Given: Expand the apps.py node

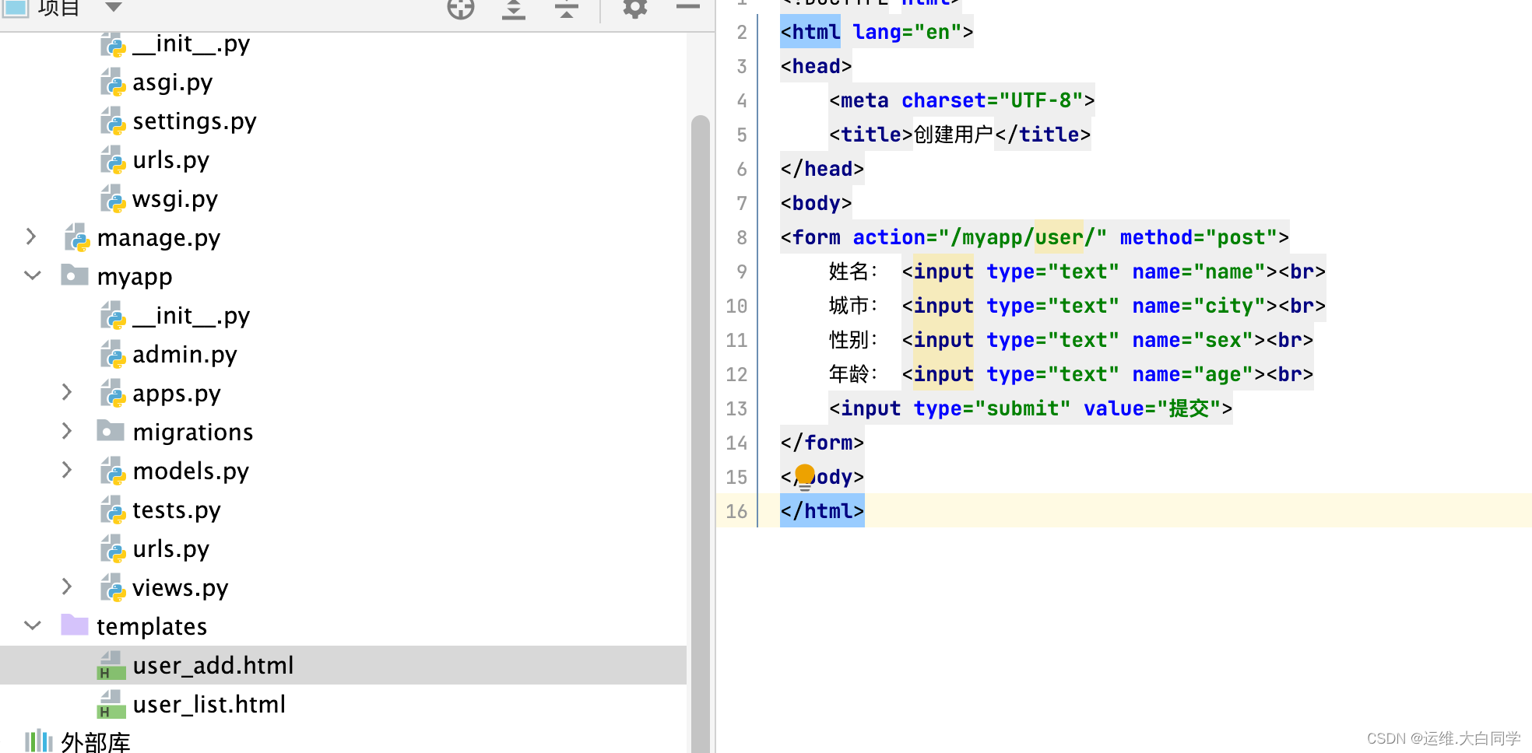Looking at the screenshot, I should click(x=67, y=392).
